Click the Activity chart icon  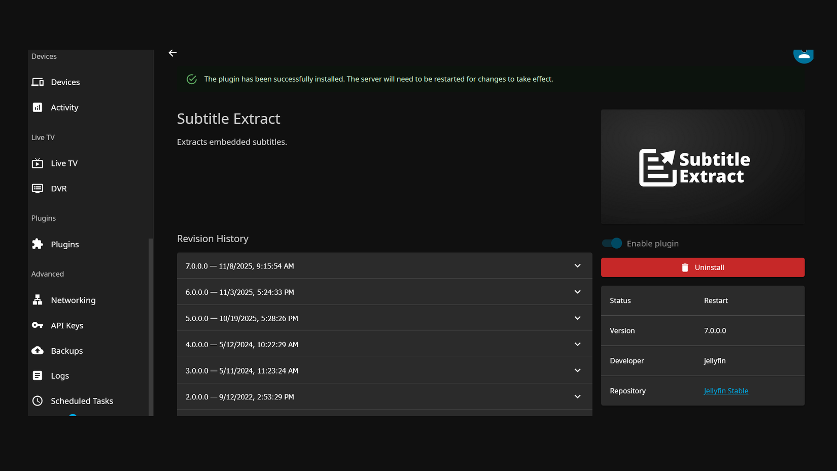point(38,107)
